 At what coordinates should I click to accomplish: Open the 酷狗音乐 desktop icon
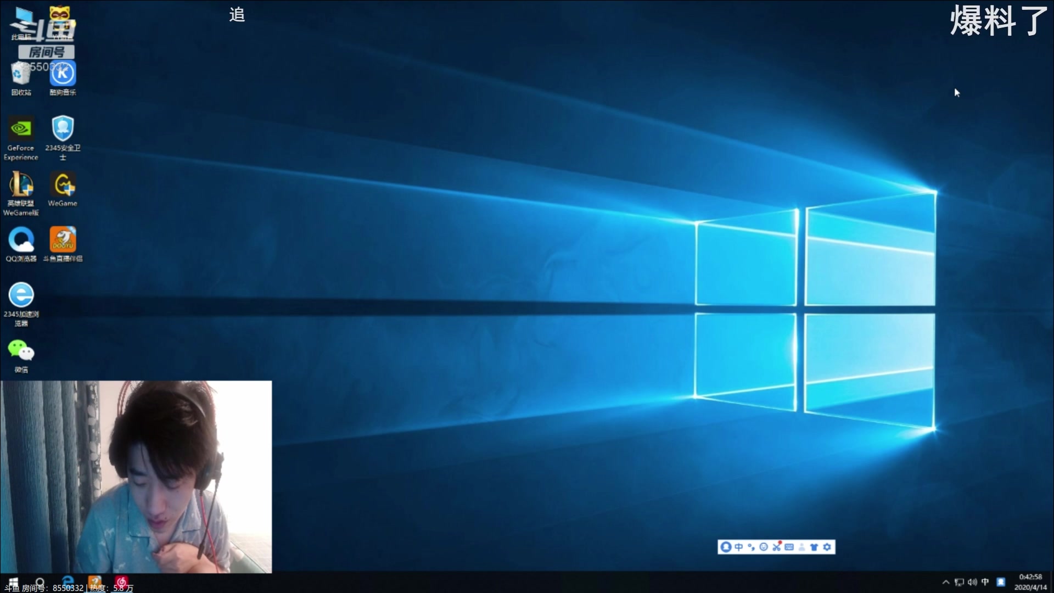[x=63, y=79]
